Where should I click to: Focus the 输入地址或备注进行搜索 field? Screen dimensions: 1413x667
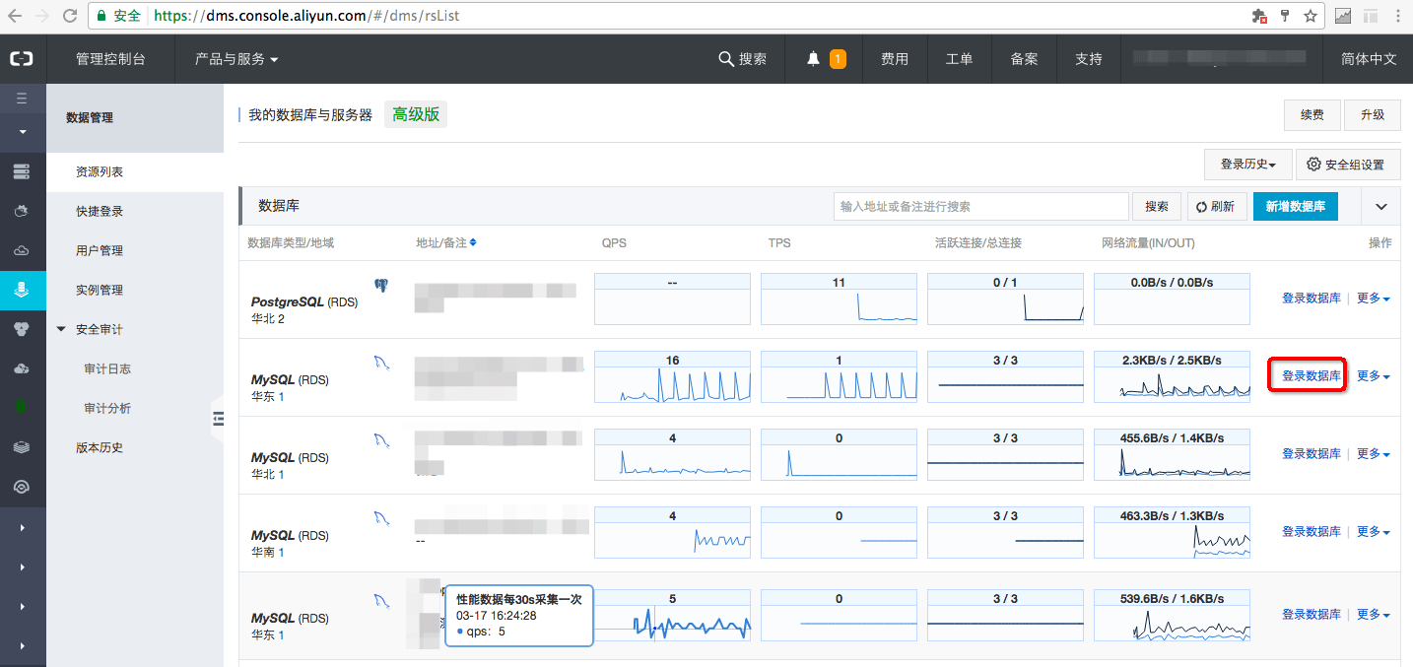980,207
